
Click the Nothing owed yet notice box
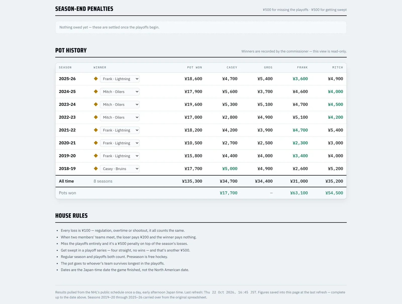coord(201,27)
